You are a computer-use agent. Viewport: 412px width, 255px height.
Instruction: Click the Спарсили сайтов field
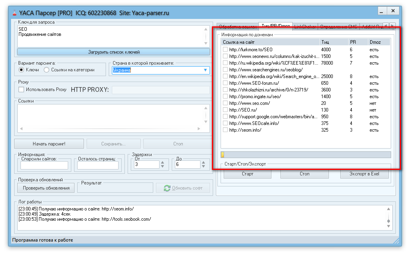44,166
